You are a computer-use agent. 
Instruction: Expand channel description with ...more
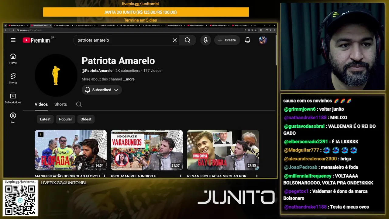(129, 79)
